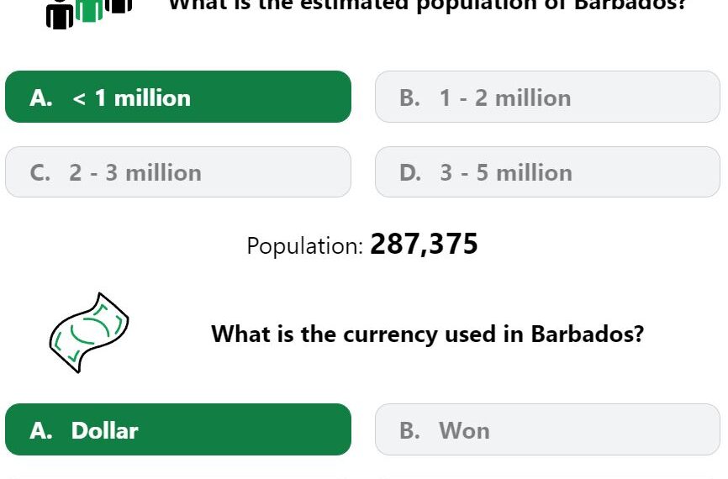Choose the Dollar answer option
This screenshot has height=479, width=728.
tap(178, 429)
